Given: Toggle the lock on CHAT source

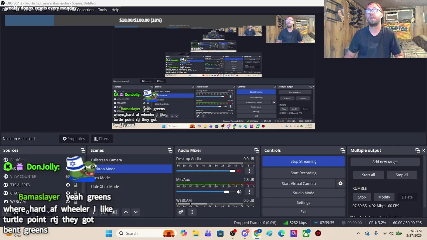Looking at the screenshot, I should pos(75,193).
